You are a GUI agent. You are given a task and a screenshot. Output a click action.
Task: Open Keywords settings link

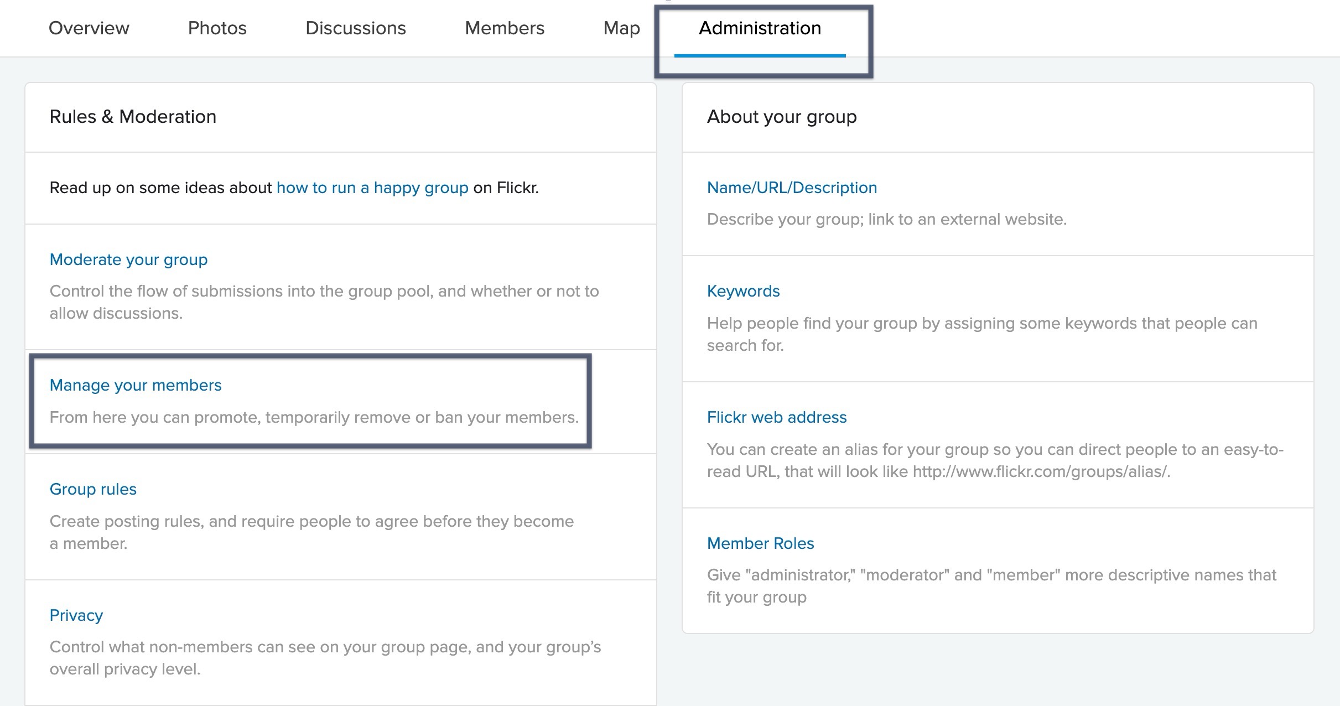pyautogui.click(x=743, y=291)
